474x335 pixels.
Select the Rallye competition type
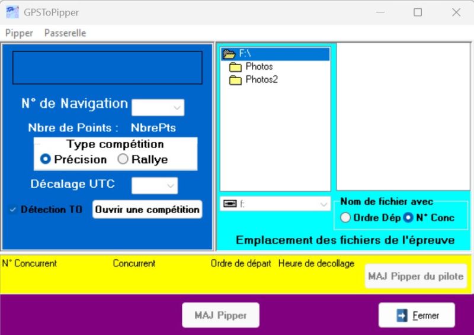click(x=123, y=159)
